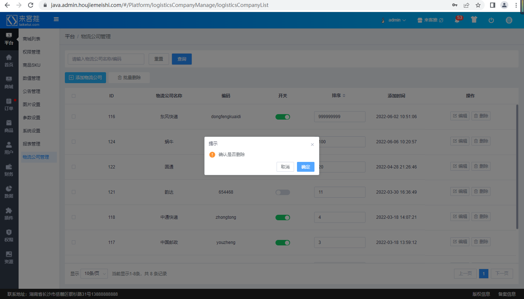Toggle the switch for 东风快递

283,117
